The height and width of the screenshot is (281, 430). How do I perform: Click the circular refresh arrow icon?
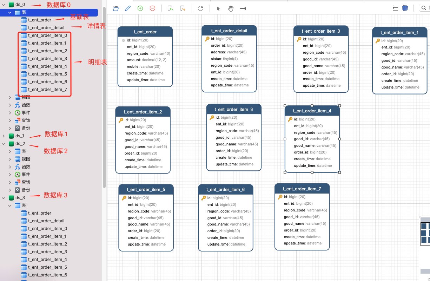coord(200,8)
